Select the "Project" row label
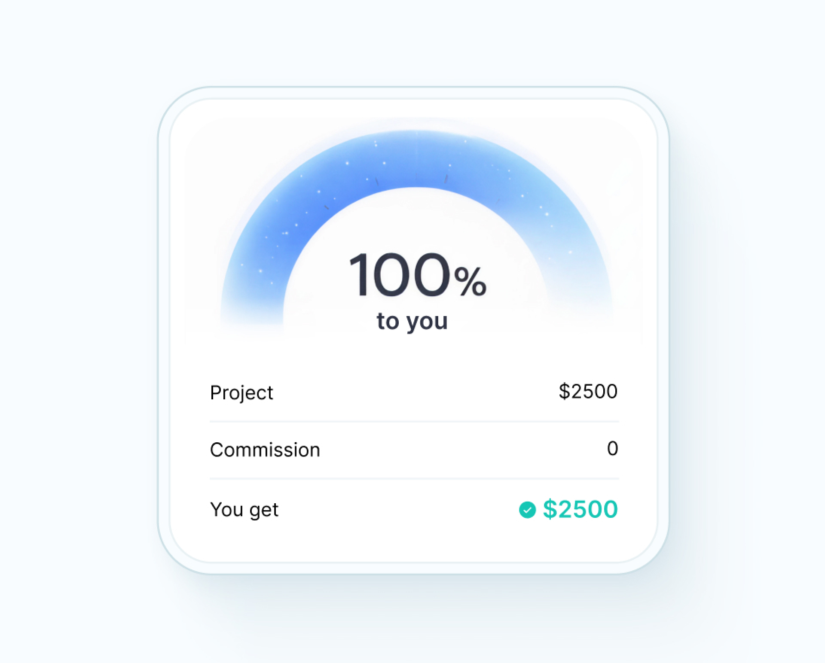This screenshot has width=825, height=663. click(241, 392)
